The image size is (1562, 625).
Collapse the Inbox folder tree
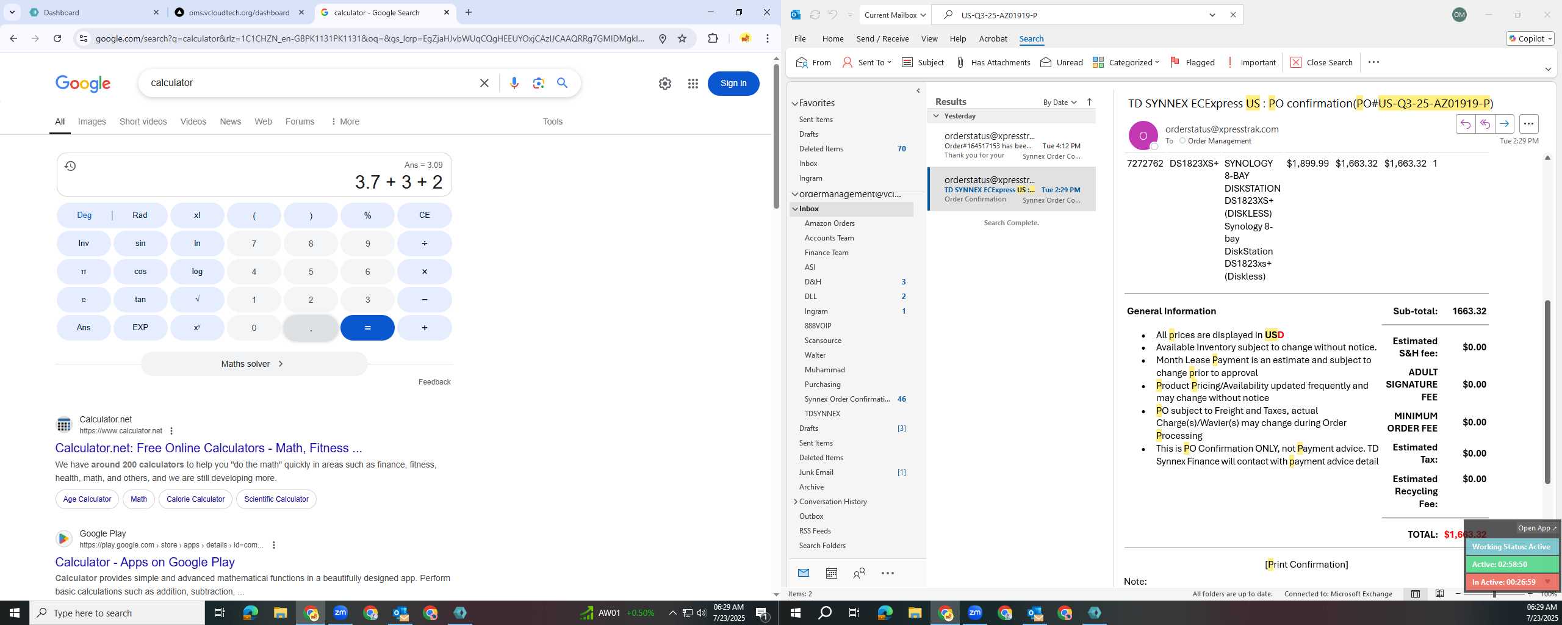tap(795, 209)
